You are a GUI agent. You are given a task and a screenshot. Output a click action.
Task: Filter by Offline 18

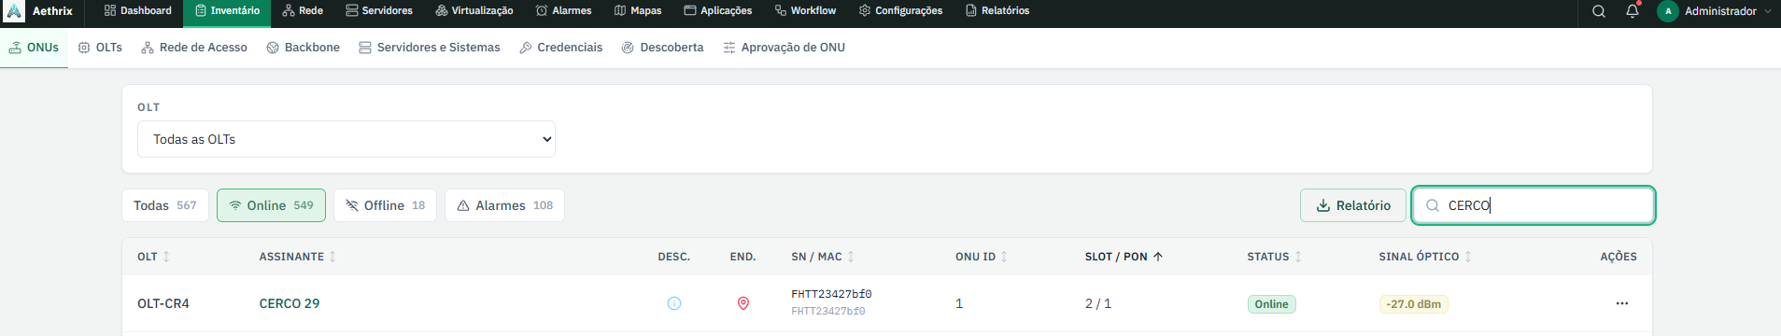(x=385, y=205)
